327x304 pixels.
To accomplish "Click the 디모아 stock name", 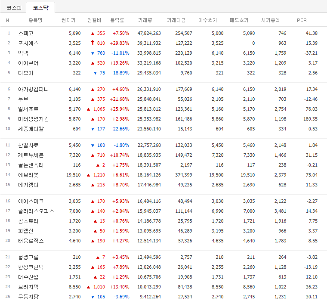I will (26, 73).
